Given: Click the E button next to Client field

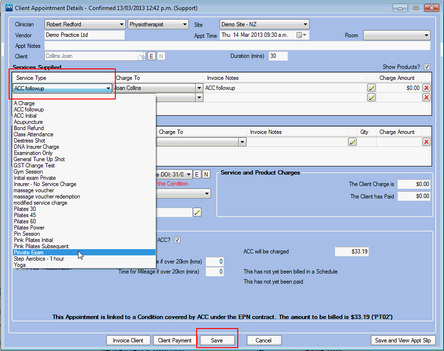Looking at the screenshot, I should pos(151,56).
